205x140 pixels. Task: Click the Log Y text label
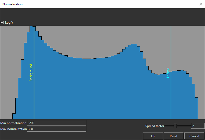[x=9, y=23]
